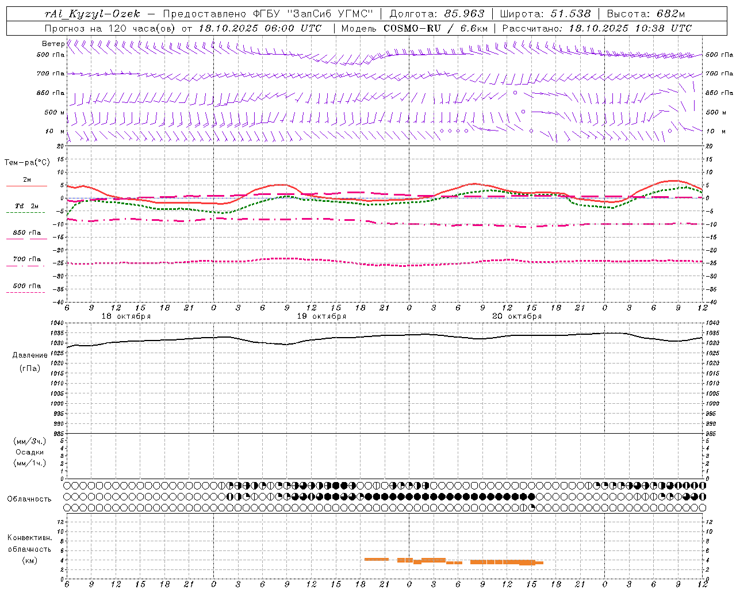
Task: Click the Осадки panel label
Action: click(29, 452)
